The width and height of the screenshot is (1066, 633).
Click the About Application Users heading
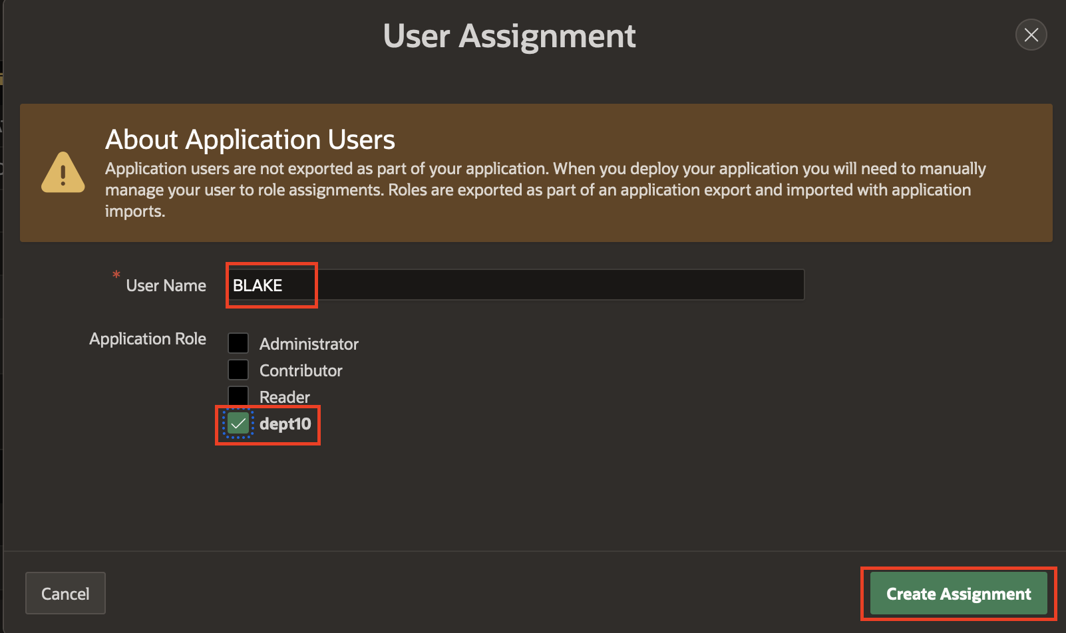(250, 140)
